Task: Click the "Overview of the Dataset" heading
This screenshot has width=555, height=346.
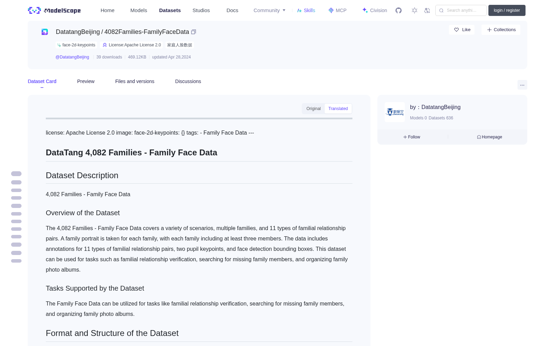Action: coord(83,213)
